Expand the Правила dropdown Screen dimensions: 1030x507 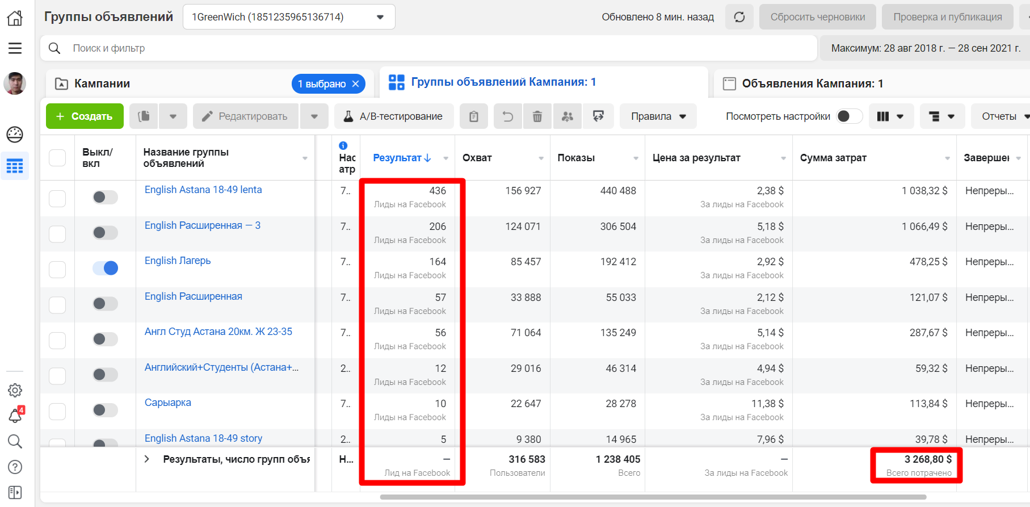click(x=658, y=116)
